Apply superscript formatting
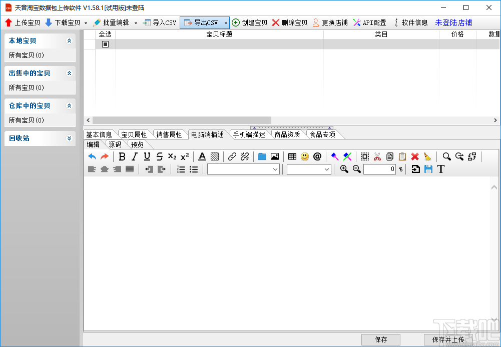Viewport: 501px width, 347px height. [x=185, y=156]
